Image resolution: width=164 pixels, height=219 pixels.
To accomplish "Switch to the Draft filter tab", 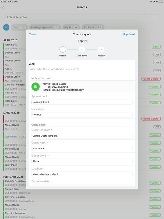I will (19, 27).
